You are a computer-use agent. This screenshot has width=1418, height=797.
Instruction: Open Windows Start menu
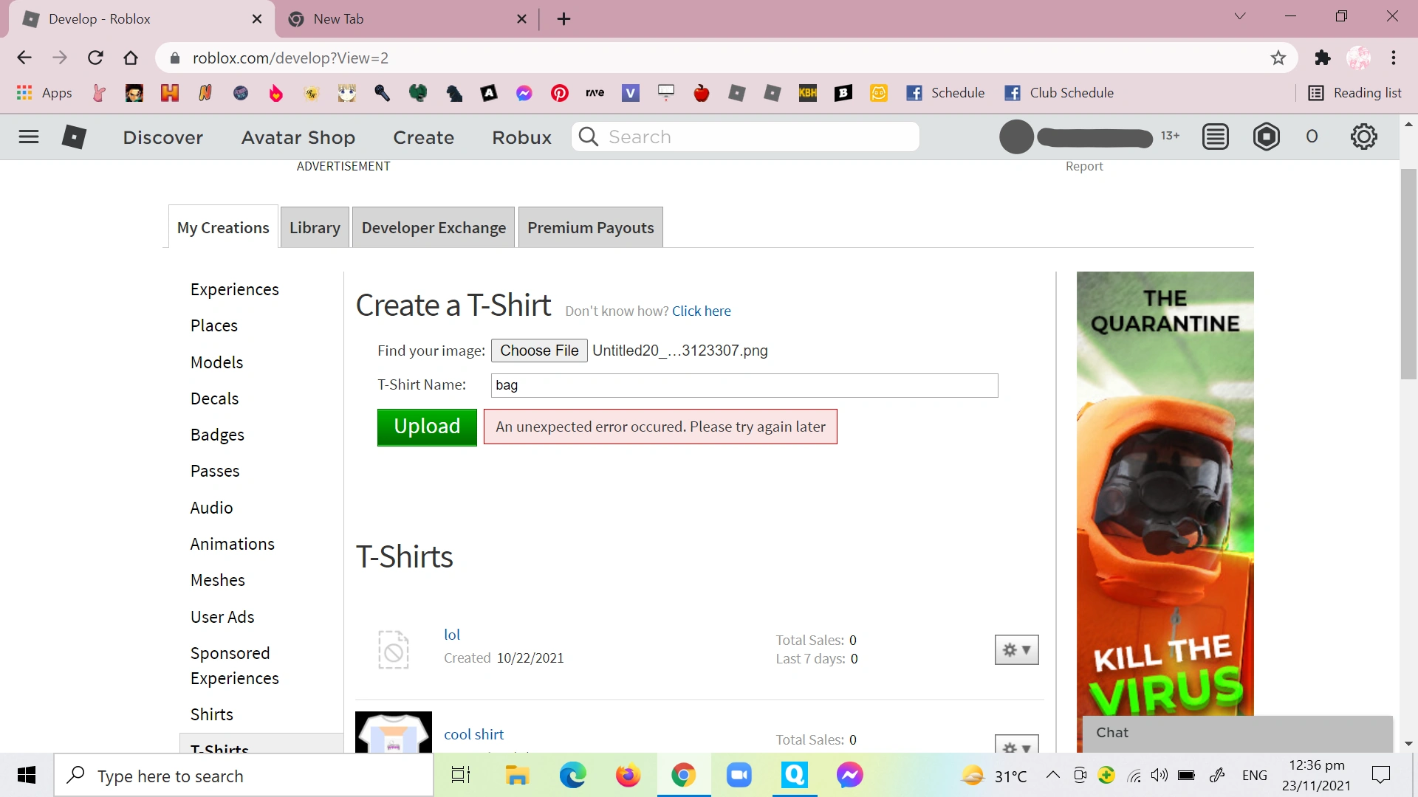tap(27, 775)
